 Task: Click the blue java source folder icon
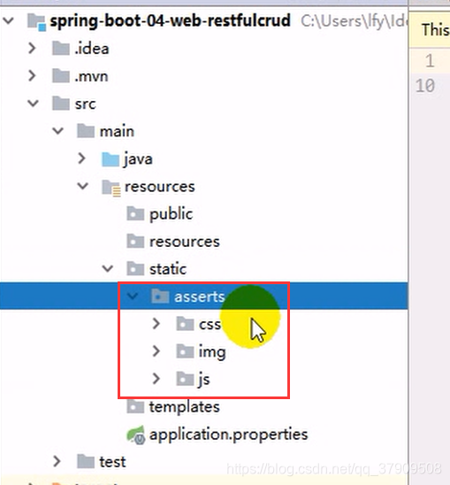111,159
